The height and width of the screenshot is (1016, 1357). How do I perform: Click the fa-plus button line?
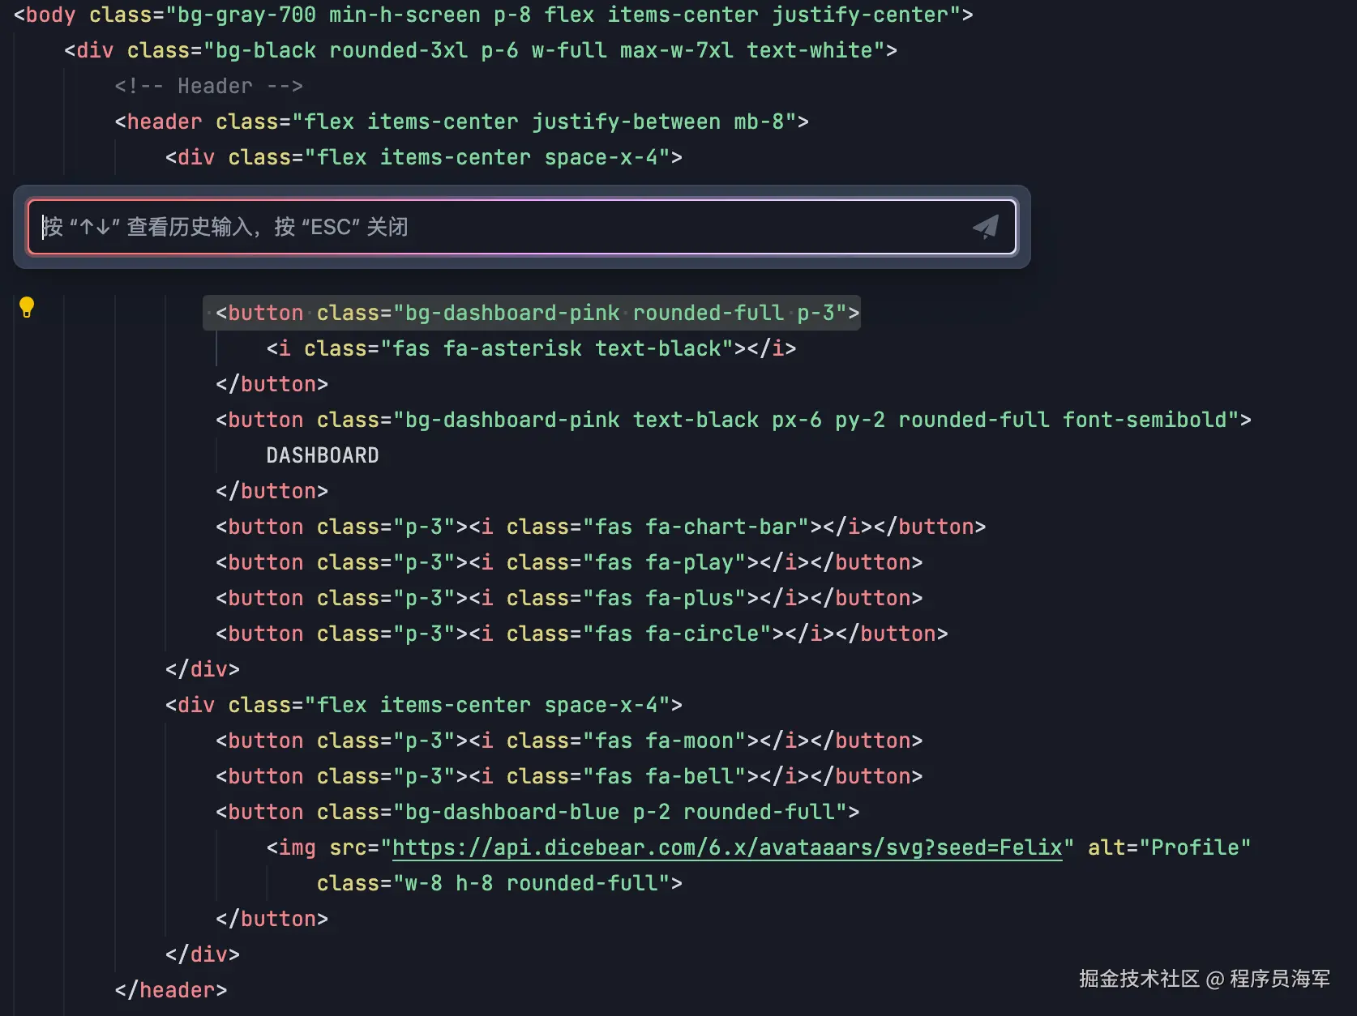click(568, 598)
